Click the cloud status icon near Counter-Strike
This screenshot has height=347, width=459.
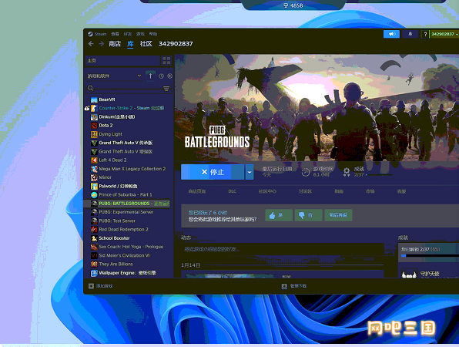[x=87, y=109]
